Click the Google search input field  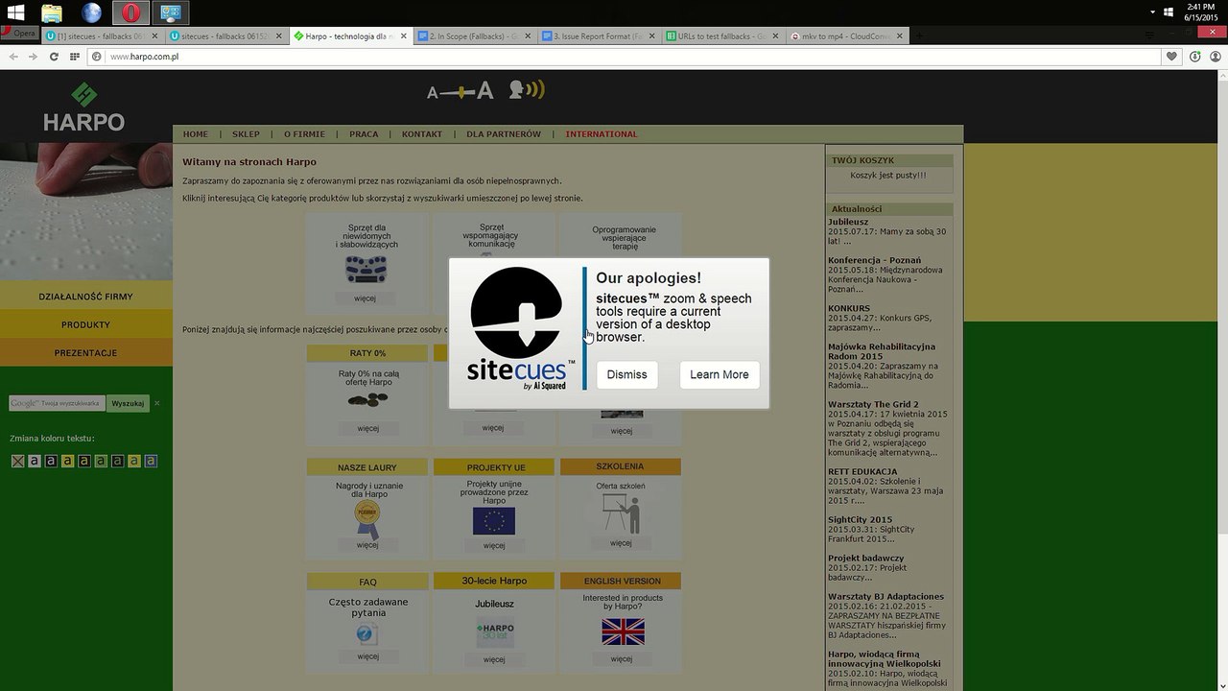[57, 403]
